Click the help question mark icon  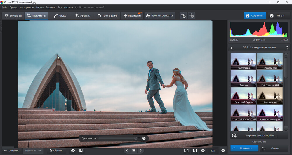coord(287,48)
